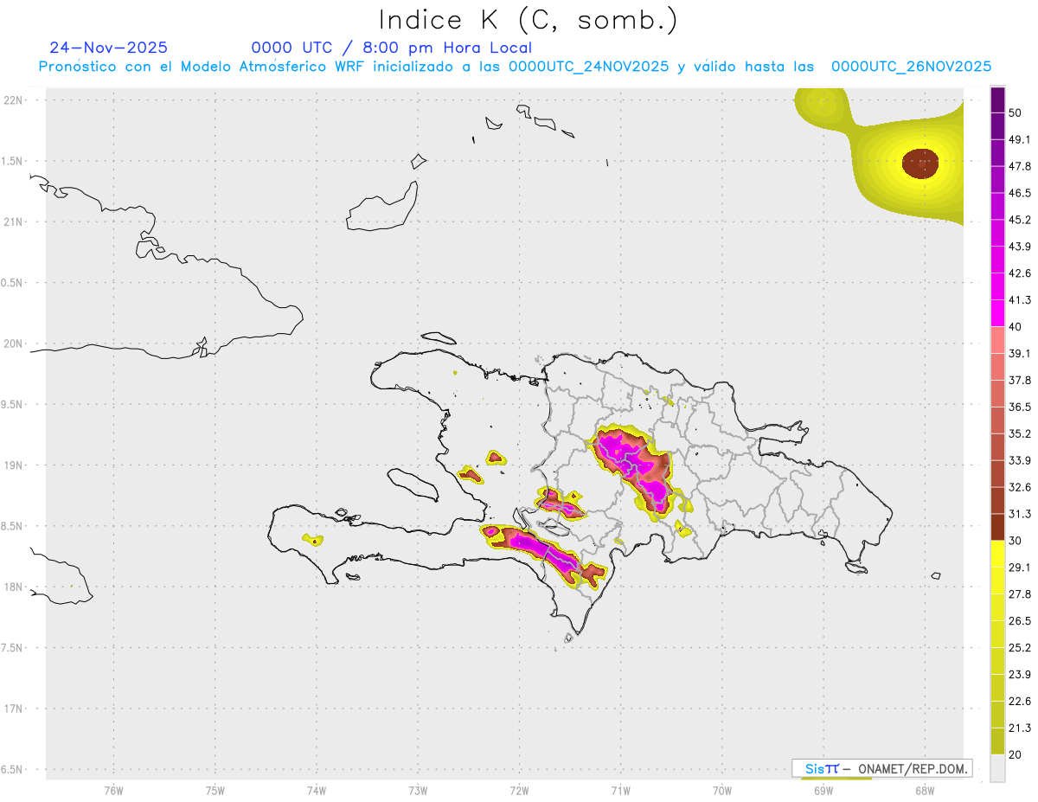
Task: Click the '30' color scale value
Action: [1016, 541]
